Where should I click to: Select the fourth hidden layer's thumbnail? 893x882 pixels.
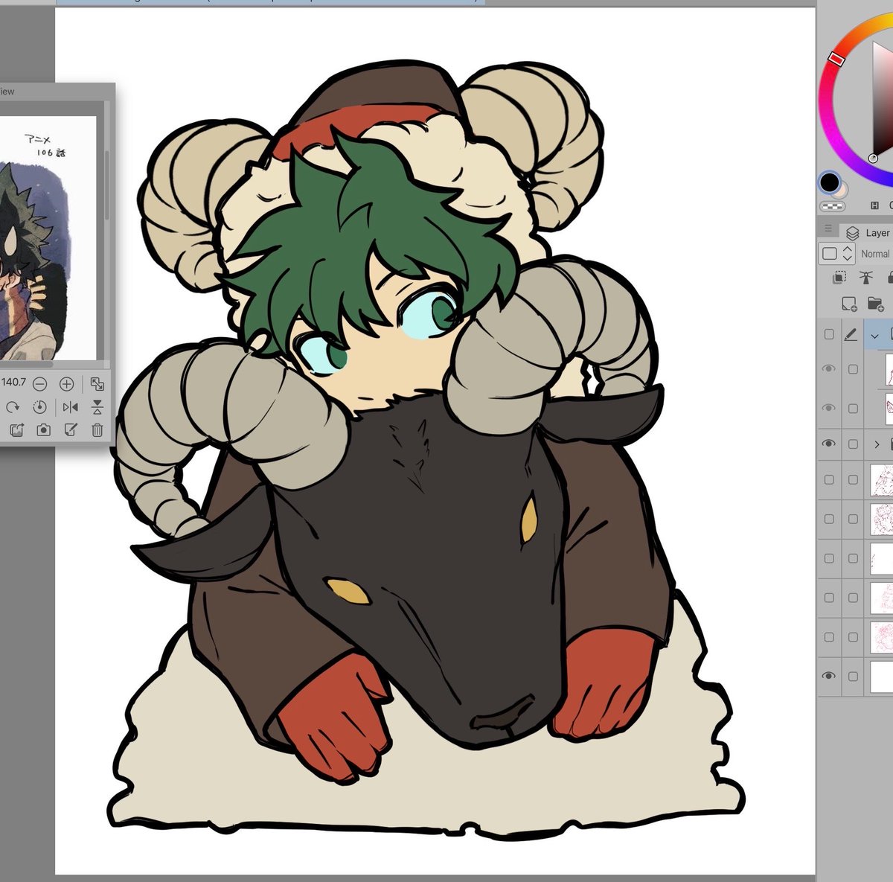(882, 598)
